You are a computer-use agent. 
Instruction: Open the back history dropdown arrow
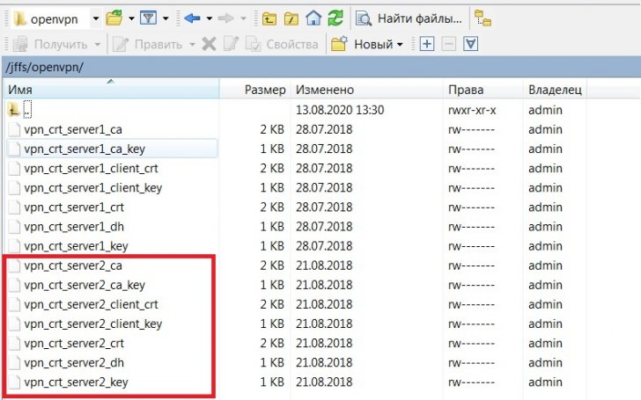point(209,18)
